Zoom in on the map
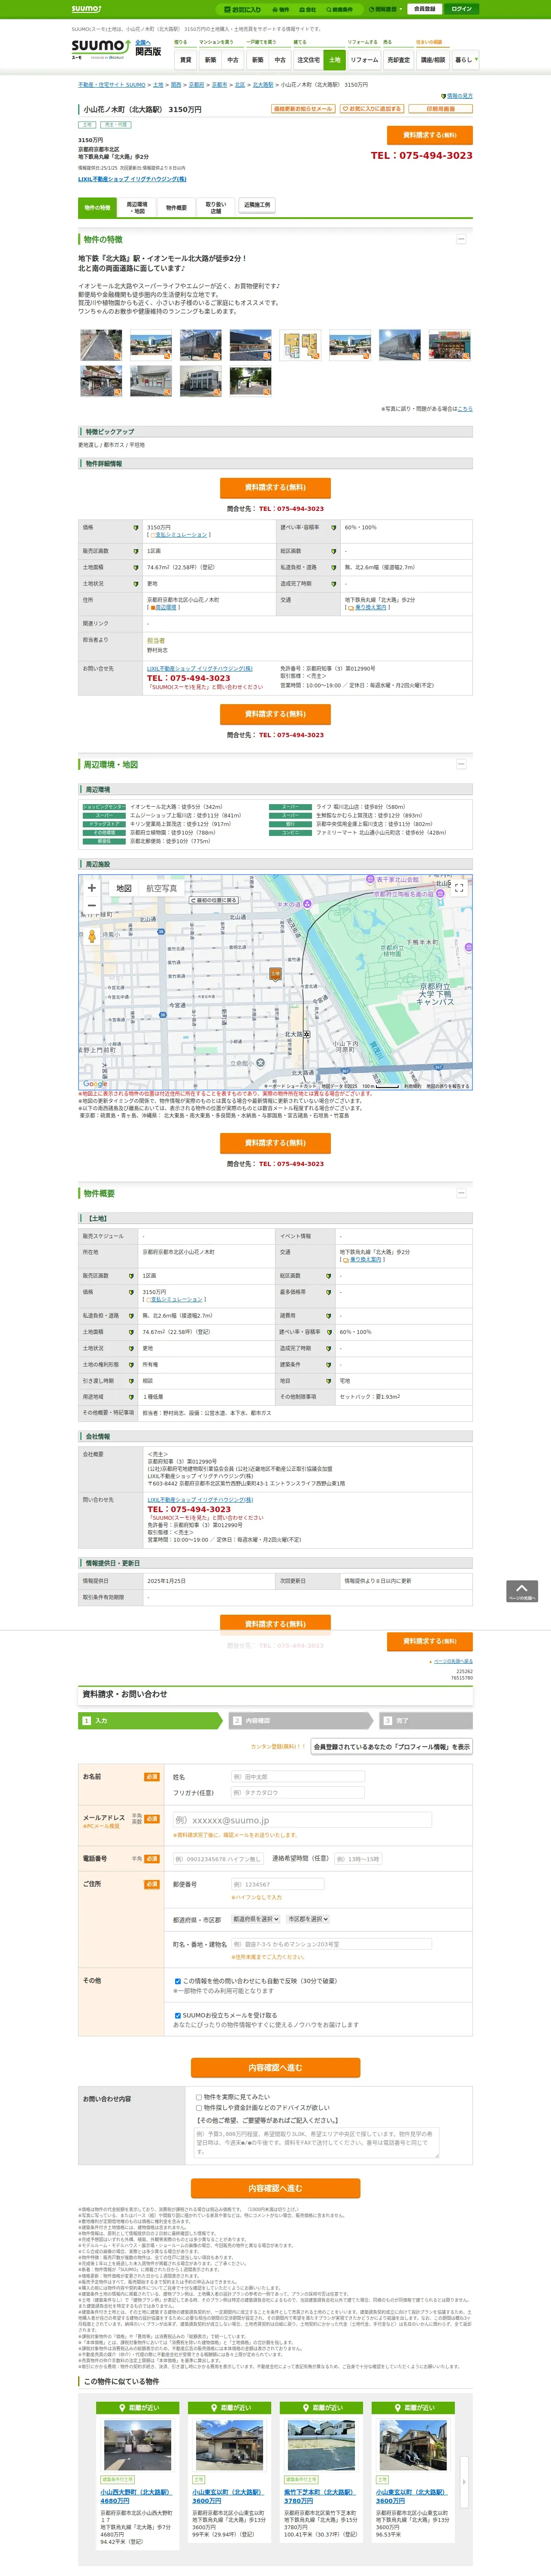The width and height of the screenshot is (551, 2576). (x=92, y=887)
